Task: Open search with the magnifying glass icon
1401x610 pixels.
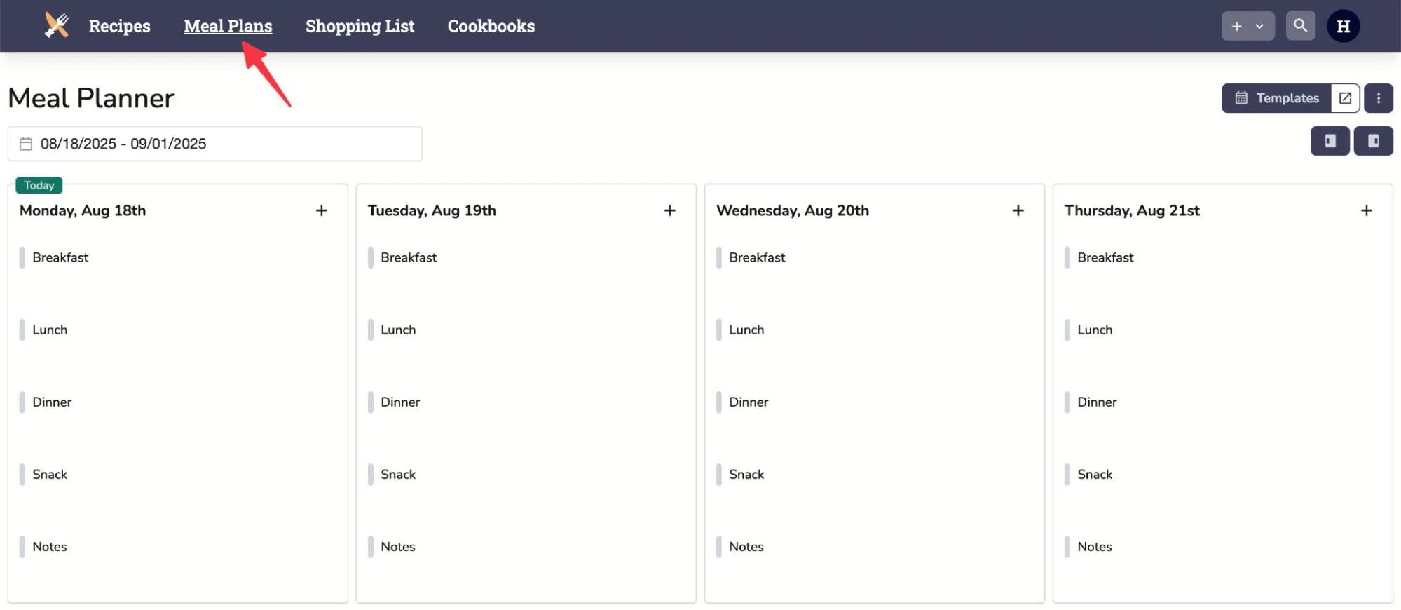Action: [1300, 25]
